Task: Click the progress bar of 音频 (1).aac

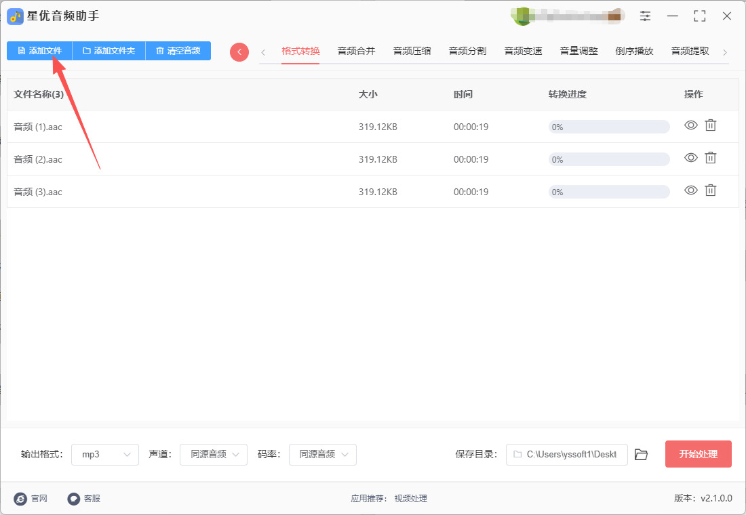Action: (608, 127)
